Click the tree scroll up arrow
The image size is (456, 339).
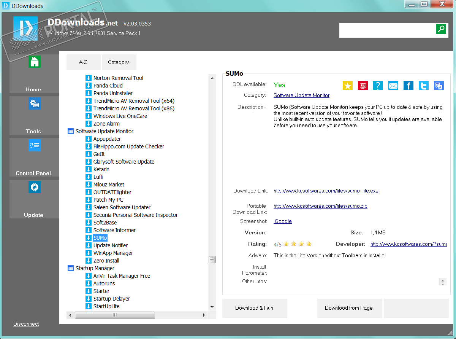pos(212,78)
